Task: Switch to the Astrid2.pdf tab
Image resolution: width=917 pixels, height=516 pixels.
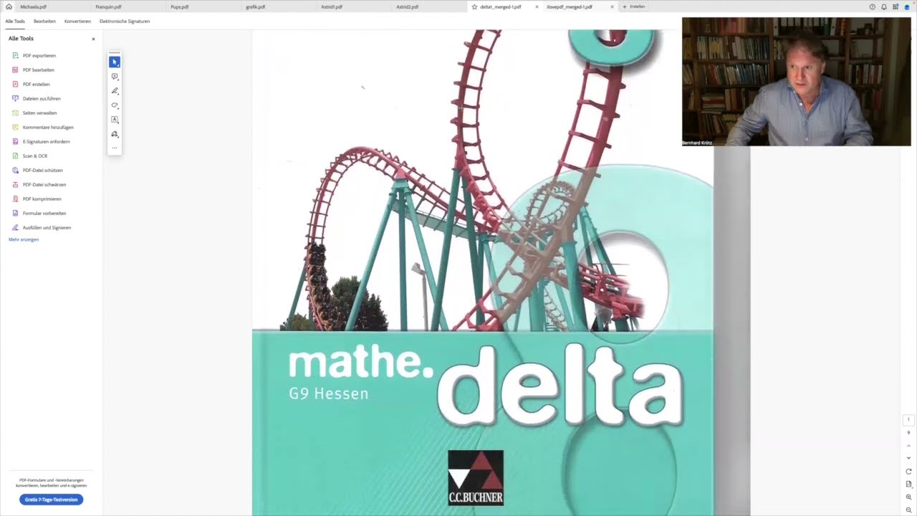Action: [x=408, y=6]
